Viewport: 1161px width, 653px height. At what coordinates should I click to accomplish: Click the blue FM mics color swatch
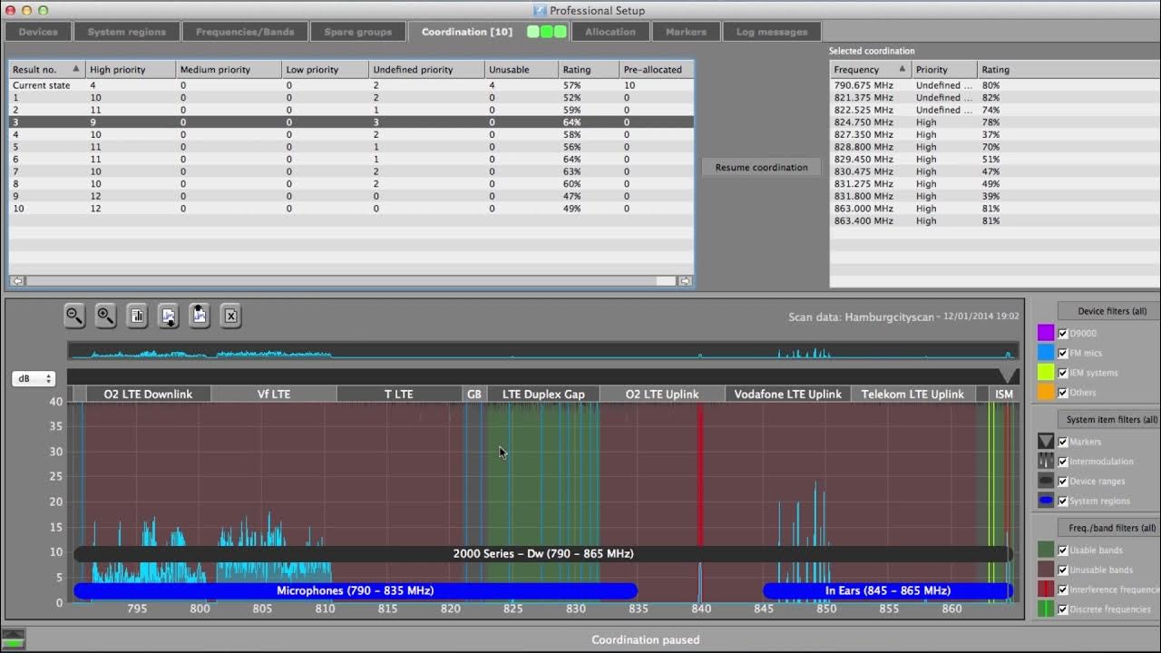point(1046,353)
